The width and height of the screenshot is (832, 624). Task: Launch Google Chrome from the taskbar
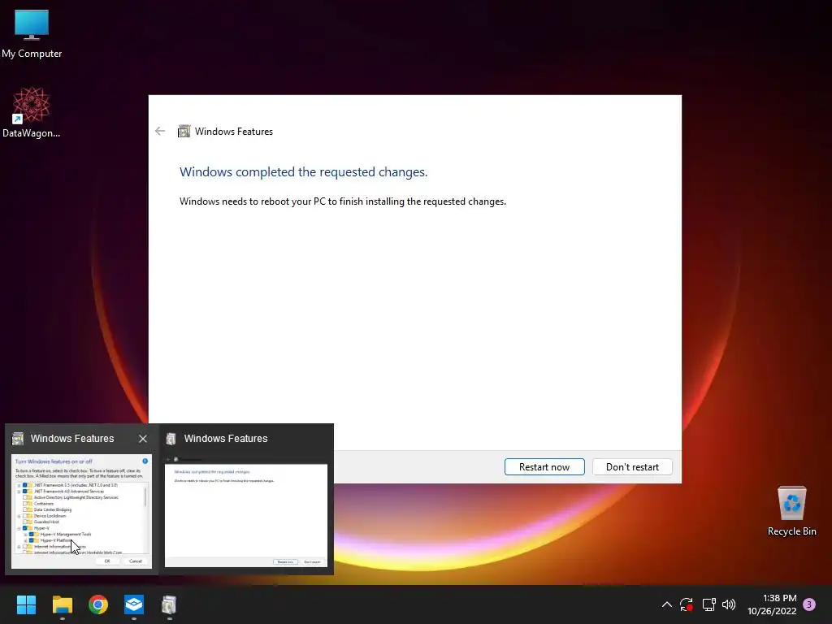(x=98, y=604)
